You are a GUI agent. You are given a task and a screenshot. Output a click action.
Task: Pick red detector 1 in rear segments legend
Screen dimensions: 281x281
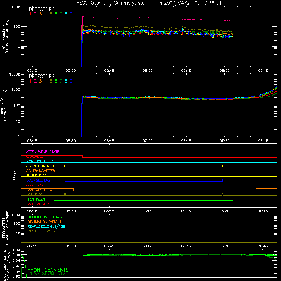click(x=30, y=81)
